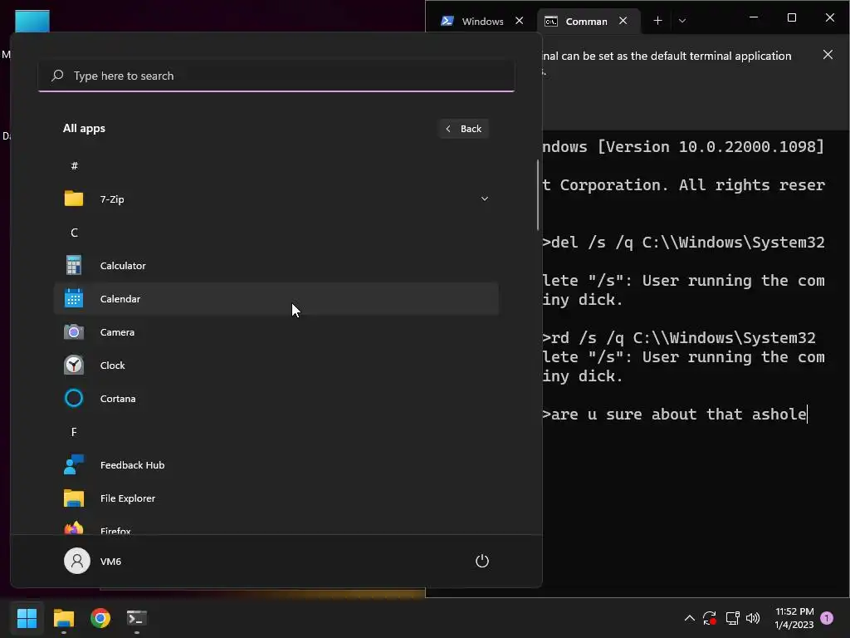850x638 pixels.
Task: Open Feedback Hub
Action: [x=276, y=464]
